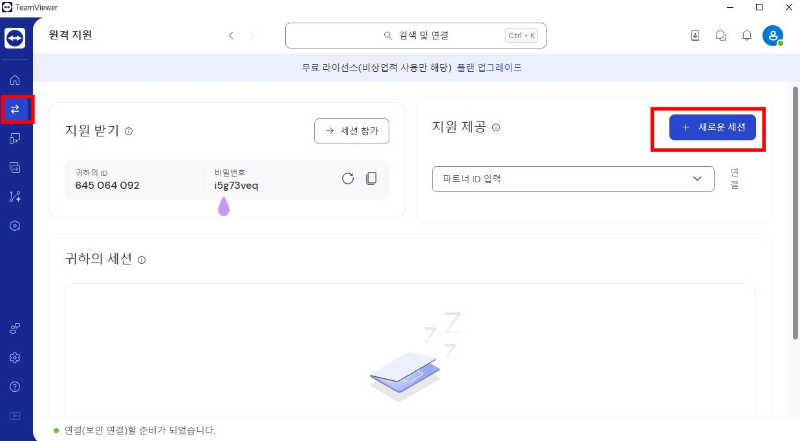
Task: Select the Remote Support sidebar icon
Action: 16,109
